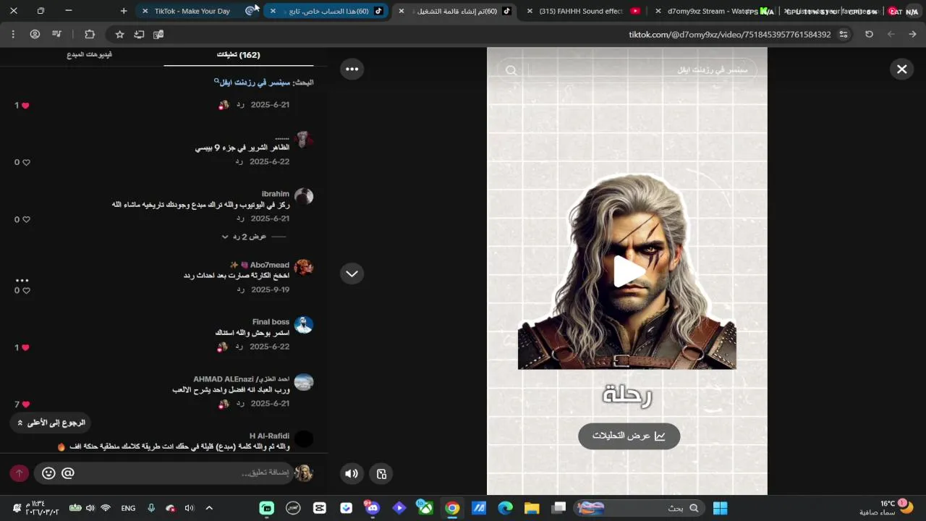This screenshot has height=521, width=926.
Task: Click the Windows taskbar search box
Action: pos(640,508)
